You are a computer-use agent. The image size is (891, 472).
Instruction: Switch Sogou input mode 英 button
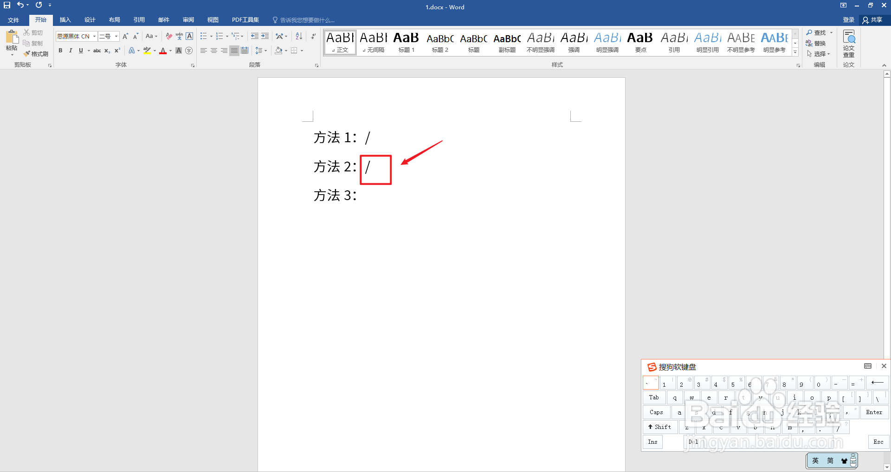pos(815,460)
